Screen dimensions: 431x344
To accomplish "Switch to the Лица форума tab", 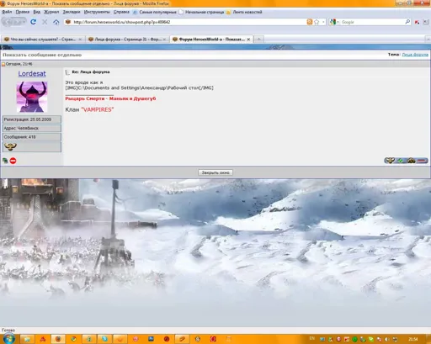I will (x=127, y=40).
